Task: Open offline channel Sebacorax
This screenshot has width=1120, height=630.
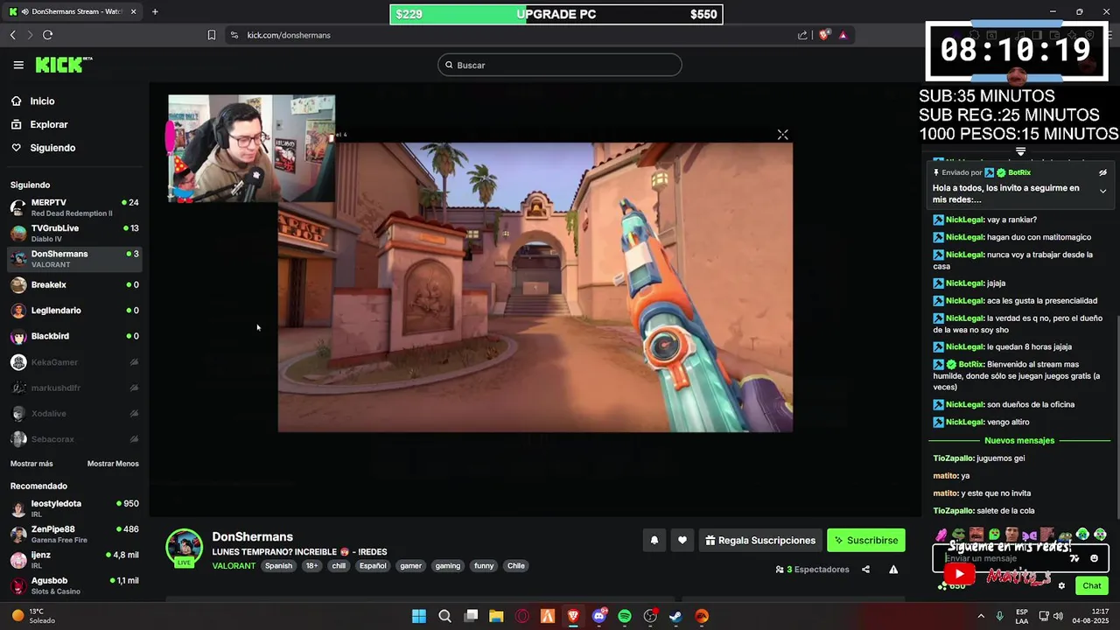Action: coord(74,439)
